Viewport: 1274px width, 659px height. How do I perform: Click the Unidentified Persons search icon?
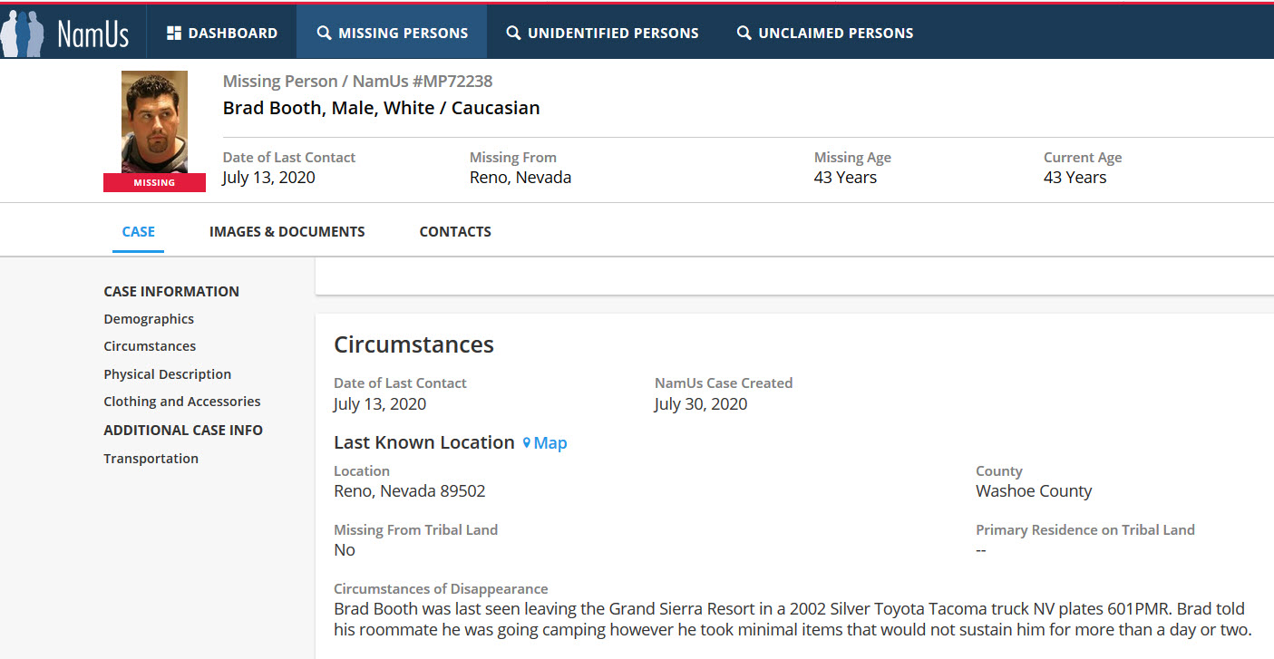513,34
